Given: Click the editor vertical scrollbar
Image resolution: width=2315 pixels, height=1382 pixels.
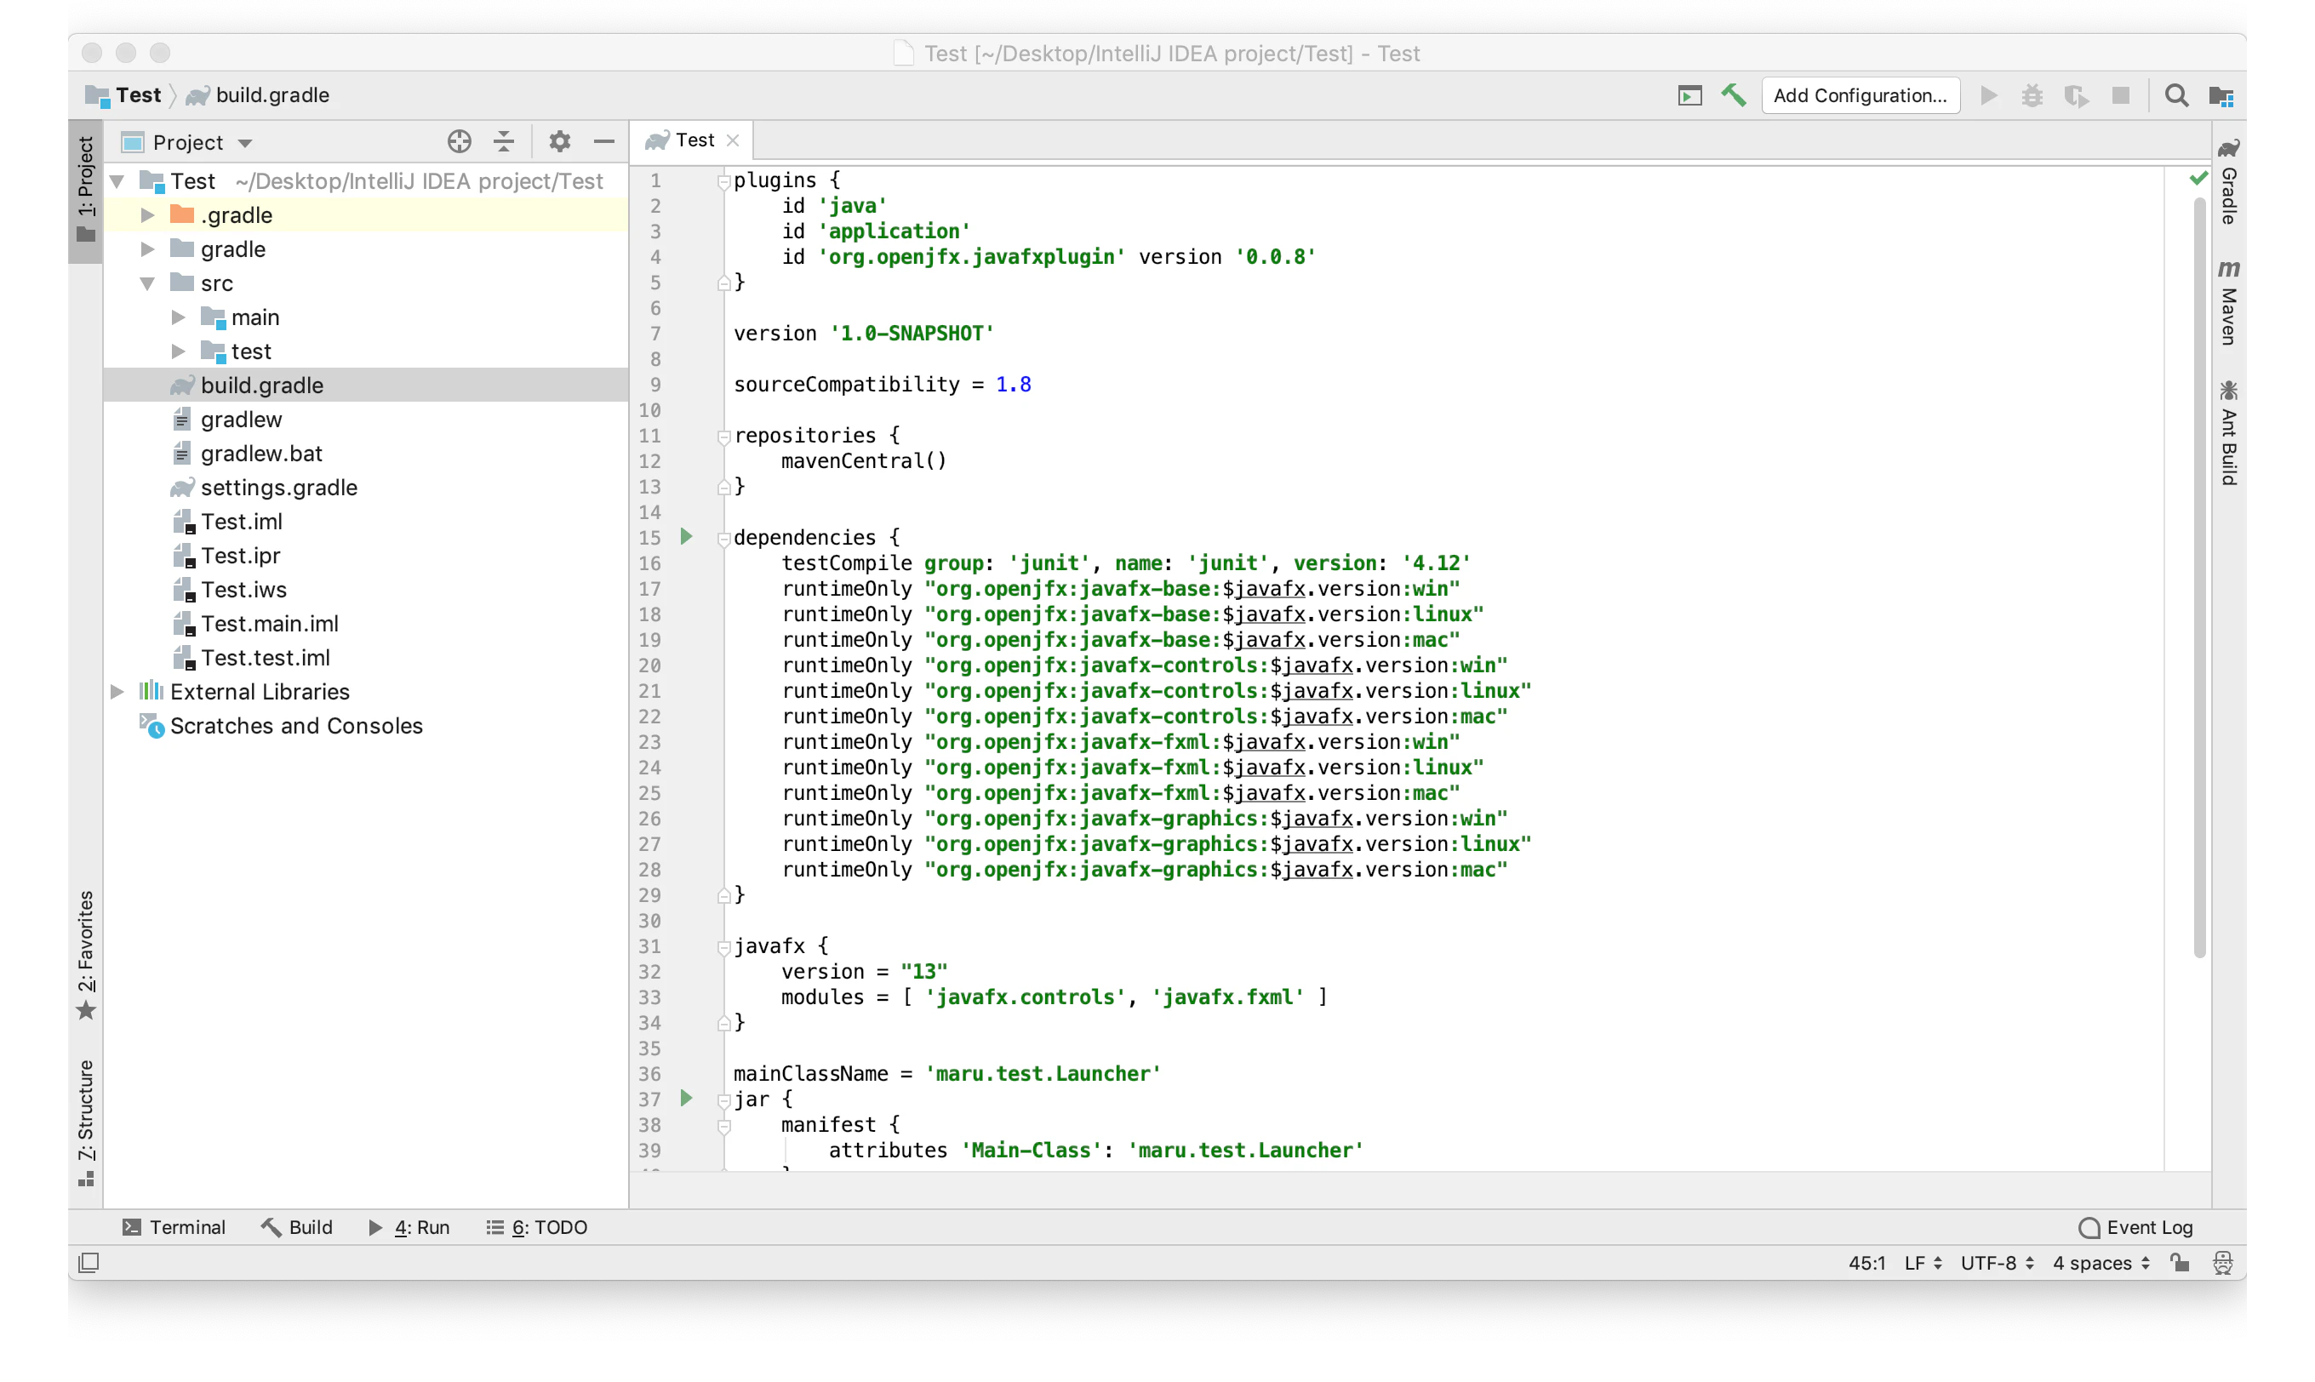Looking at the screenshot, I should 2198,577.
